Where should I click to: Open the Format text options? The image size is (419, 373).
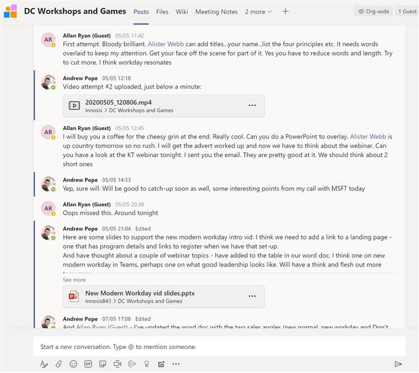tap(44, 364)
